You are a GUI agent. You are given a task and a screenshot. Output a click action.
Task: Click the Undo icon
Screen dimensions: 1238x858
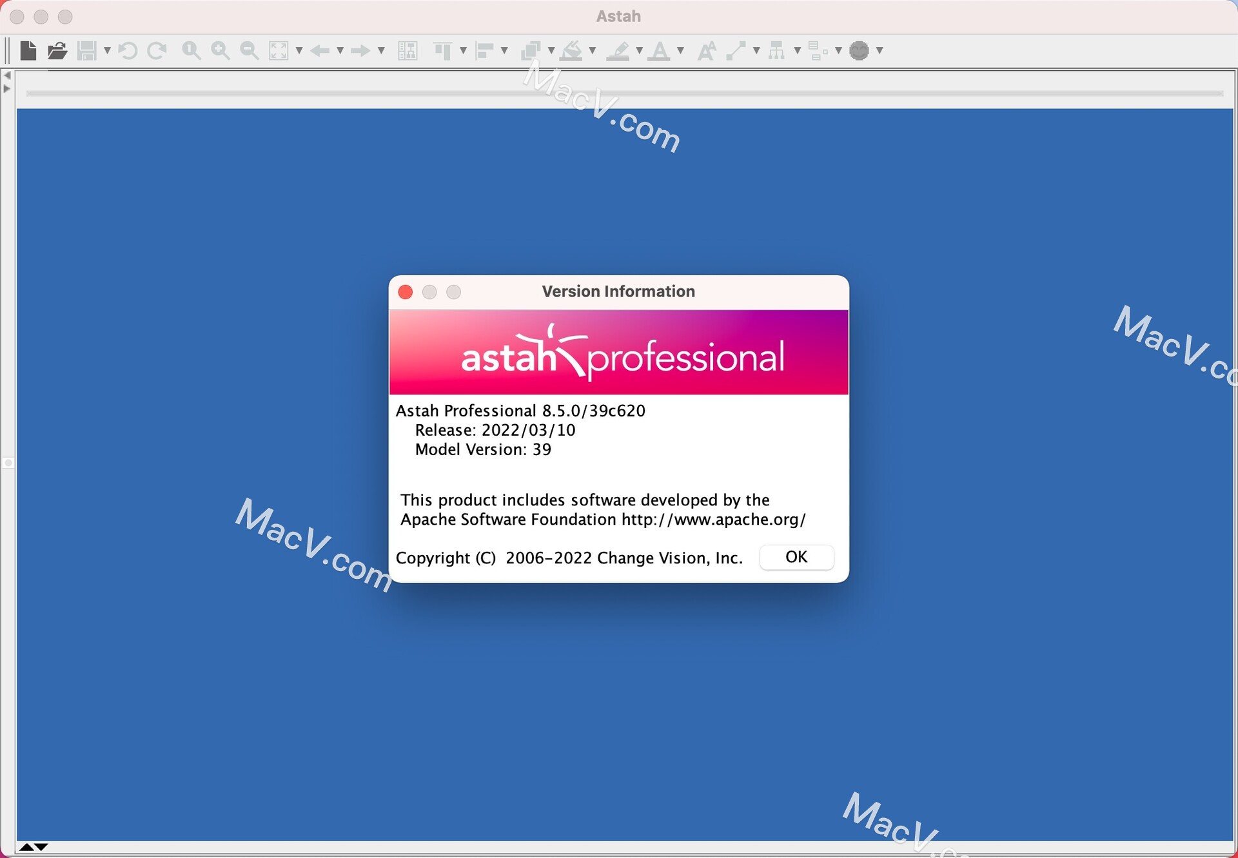128,50
